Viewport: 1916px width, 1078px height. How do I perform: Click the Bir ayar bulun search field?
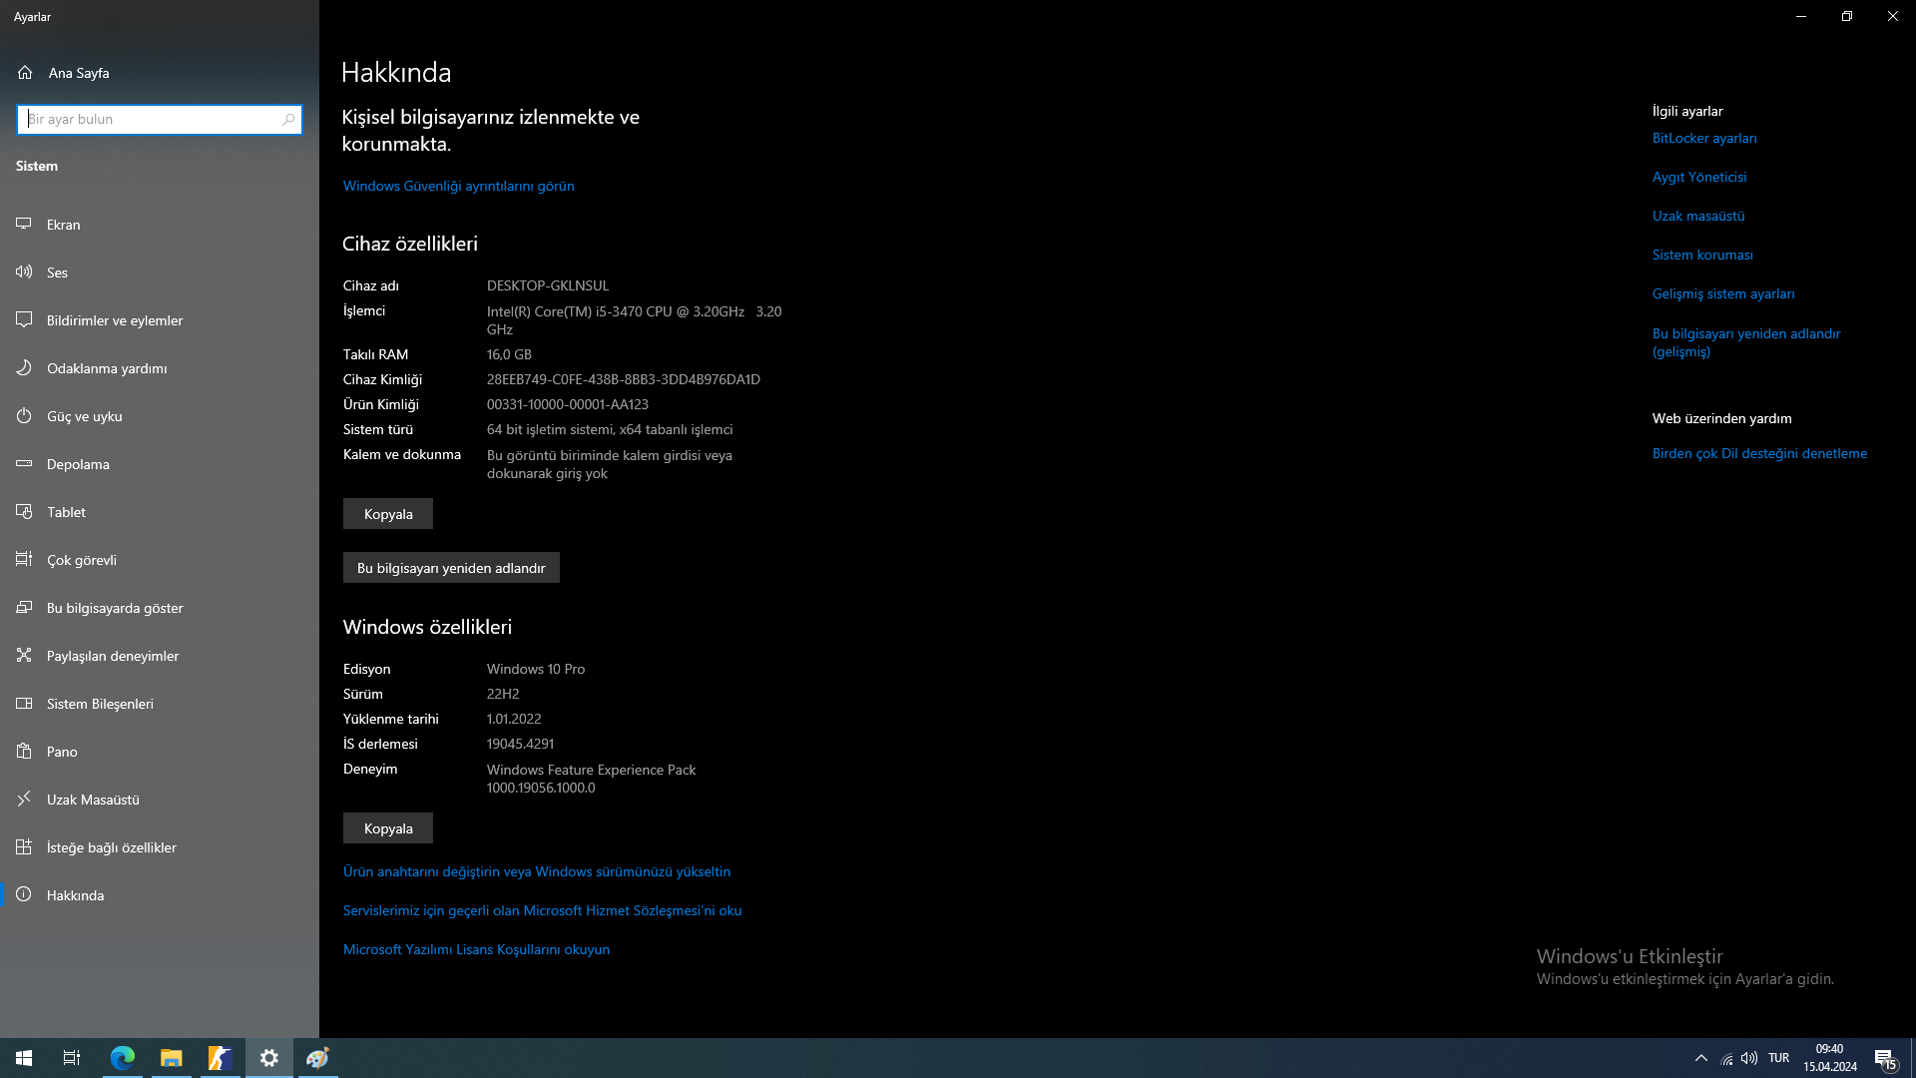coord(150,120)
